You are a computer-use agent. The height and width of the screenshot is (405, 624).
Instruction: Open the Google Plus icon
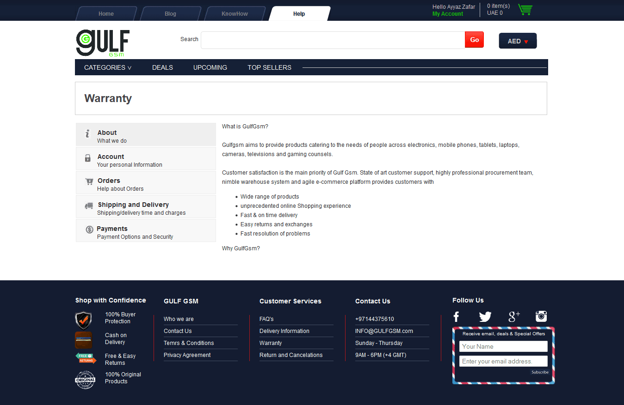coord(514,316)
